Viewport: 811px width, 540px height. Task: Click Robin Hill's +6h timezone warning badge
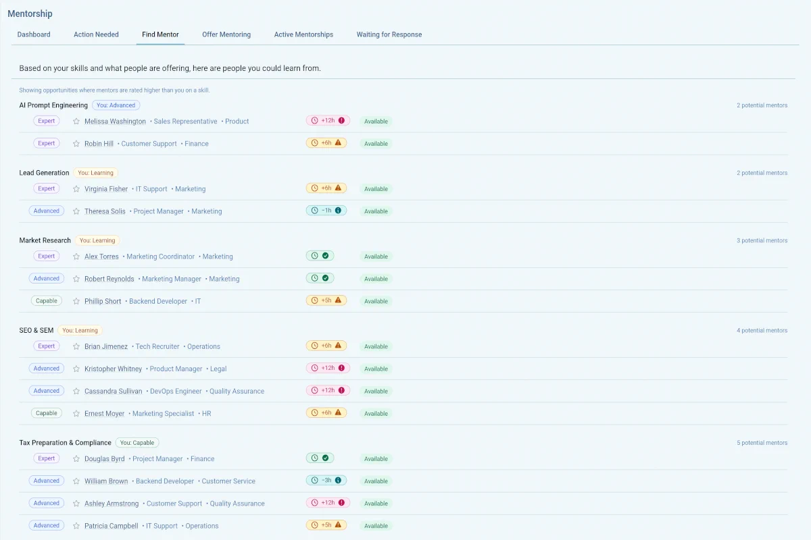pyautogui.click(x=326, y=143)
